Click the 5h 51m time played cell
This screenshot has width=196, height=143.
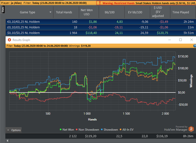click(189, 33)
